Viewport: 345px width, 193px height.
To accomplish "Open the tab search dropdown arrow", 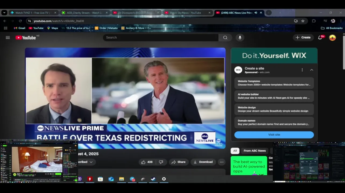I will [4, 13].
